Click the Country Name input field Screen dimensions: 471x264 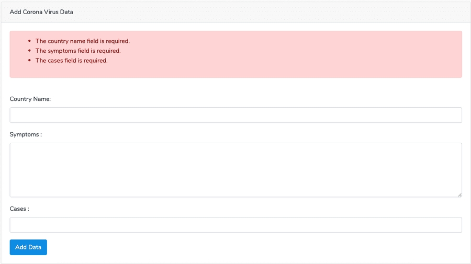pos(235,115)
